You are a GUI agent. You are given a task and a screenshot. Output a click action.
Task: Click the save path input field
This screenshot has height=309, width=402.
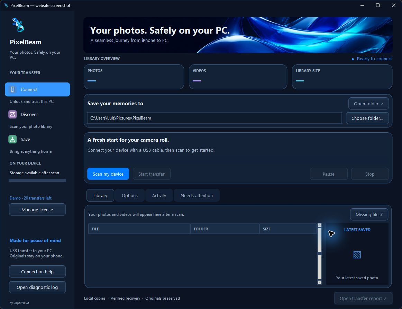[214, 118]
